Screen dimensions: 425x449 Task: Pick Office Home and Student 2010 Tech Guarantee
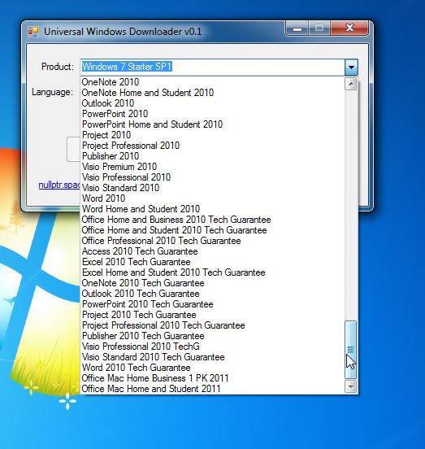(x=213, y=230)
